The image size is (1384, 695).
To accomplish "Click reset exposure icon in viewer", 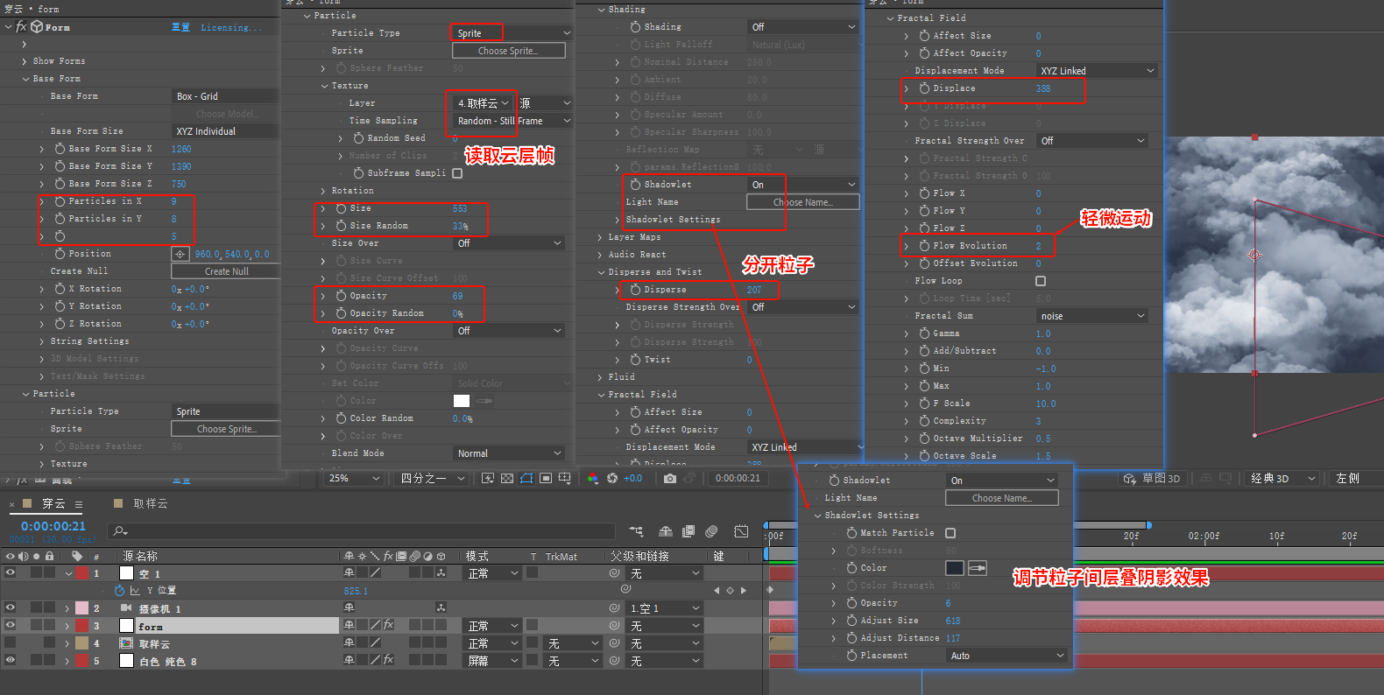I will coord(612,478).
